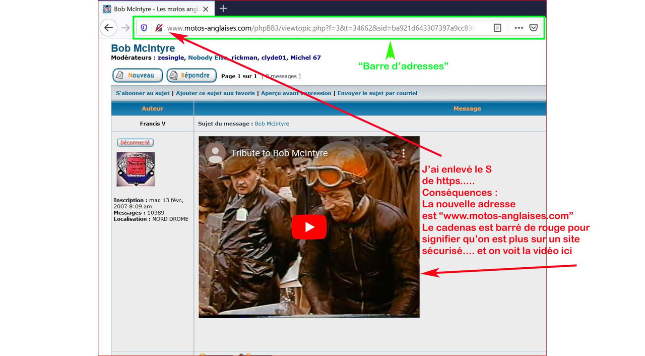Click the crossed-out padlock security icon
The width and height of the screenshot is (645, 356).
pos(159,28)
